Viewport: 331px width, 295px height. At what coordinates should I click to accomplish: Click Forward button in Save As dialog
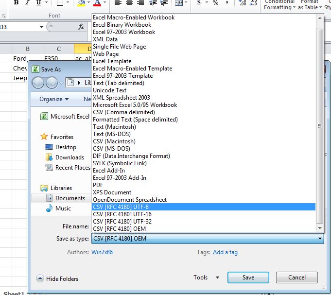pyautogui.click(x=52, y=83)
